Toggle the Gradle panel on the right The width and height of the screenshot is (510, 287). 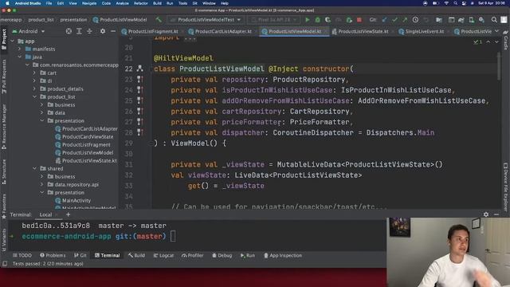coord(506,40)
